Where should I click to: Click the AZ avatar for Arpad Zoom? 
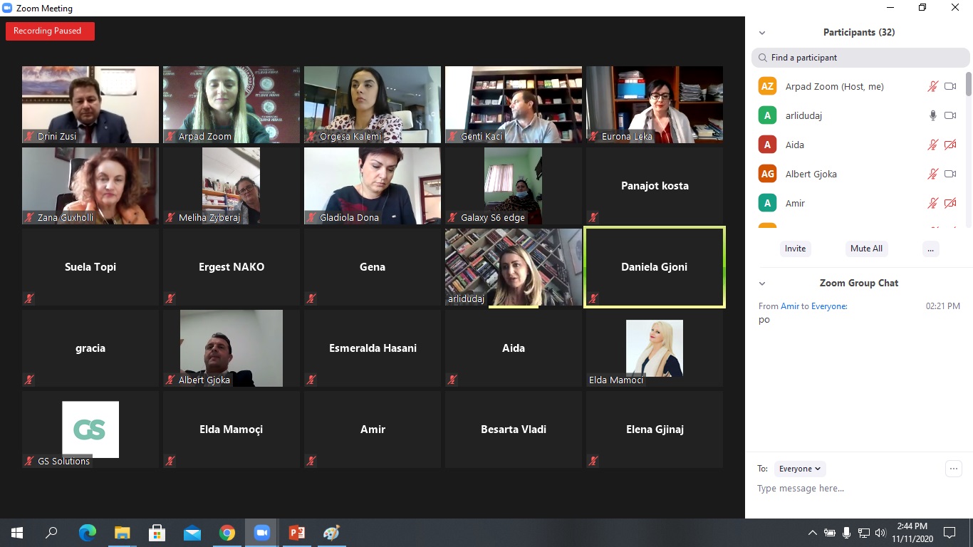click(767, 86)
